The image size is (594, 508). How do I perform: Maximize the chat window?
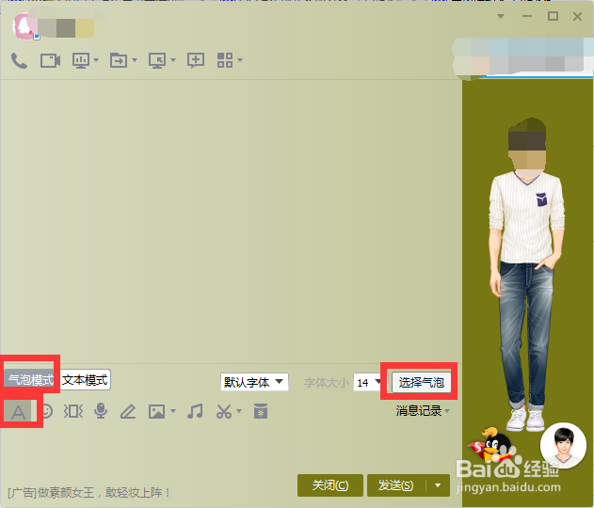tap(553, 16)
